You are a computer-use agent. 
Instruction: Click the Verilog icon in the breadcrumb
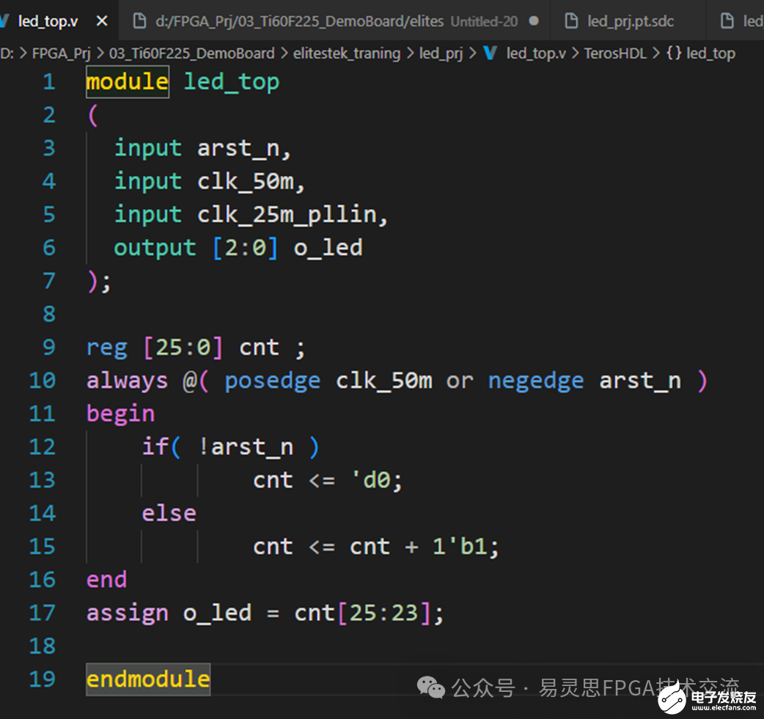(x=491, y=54)
